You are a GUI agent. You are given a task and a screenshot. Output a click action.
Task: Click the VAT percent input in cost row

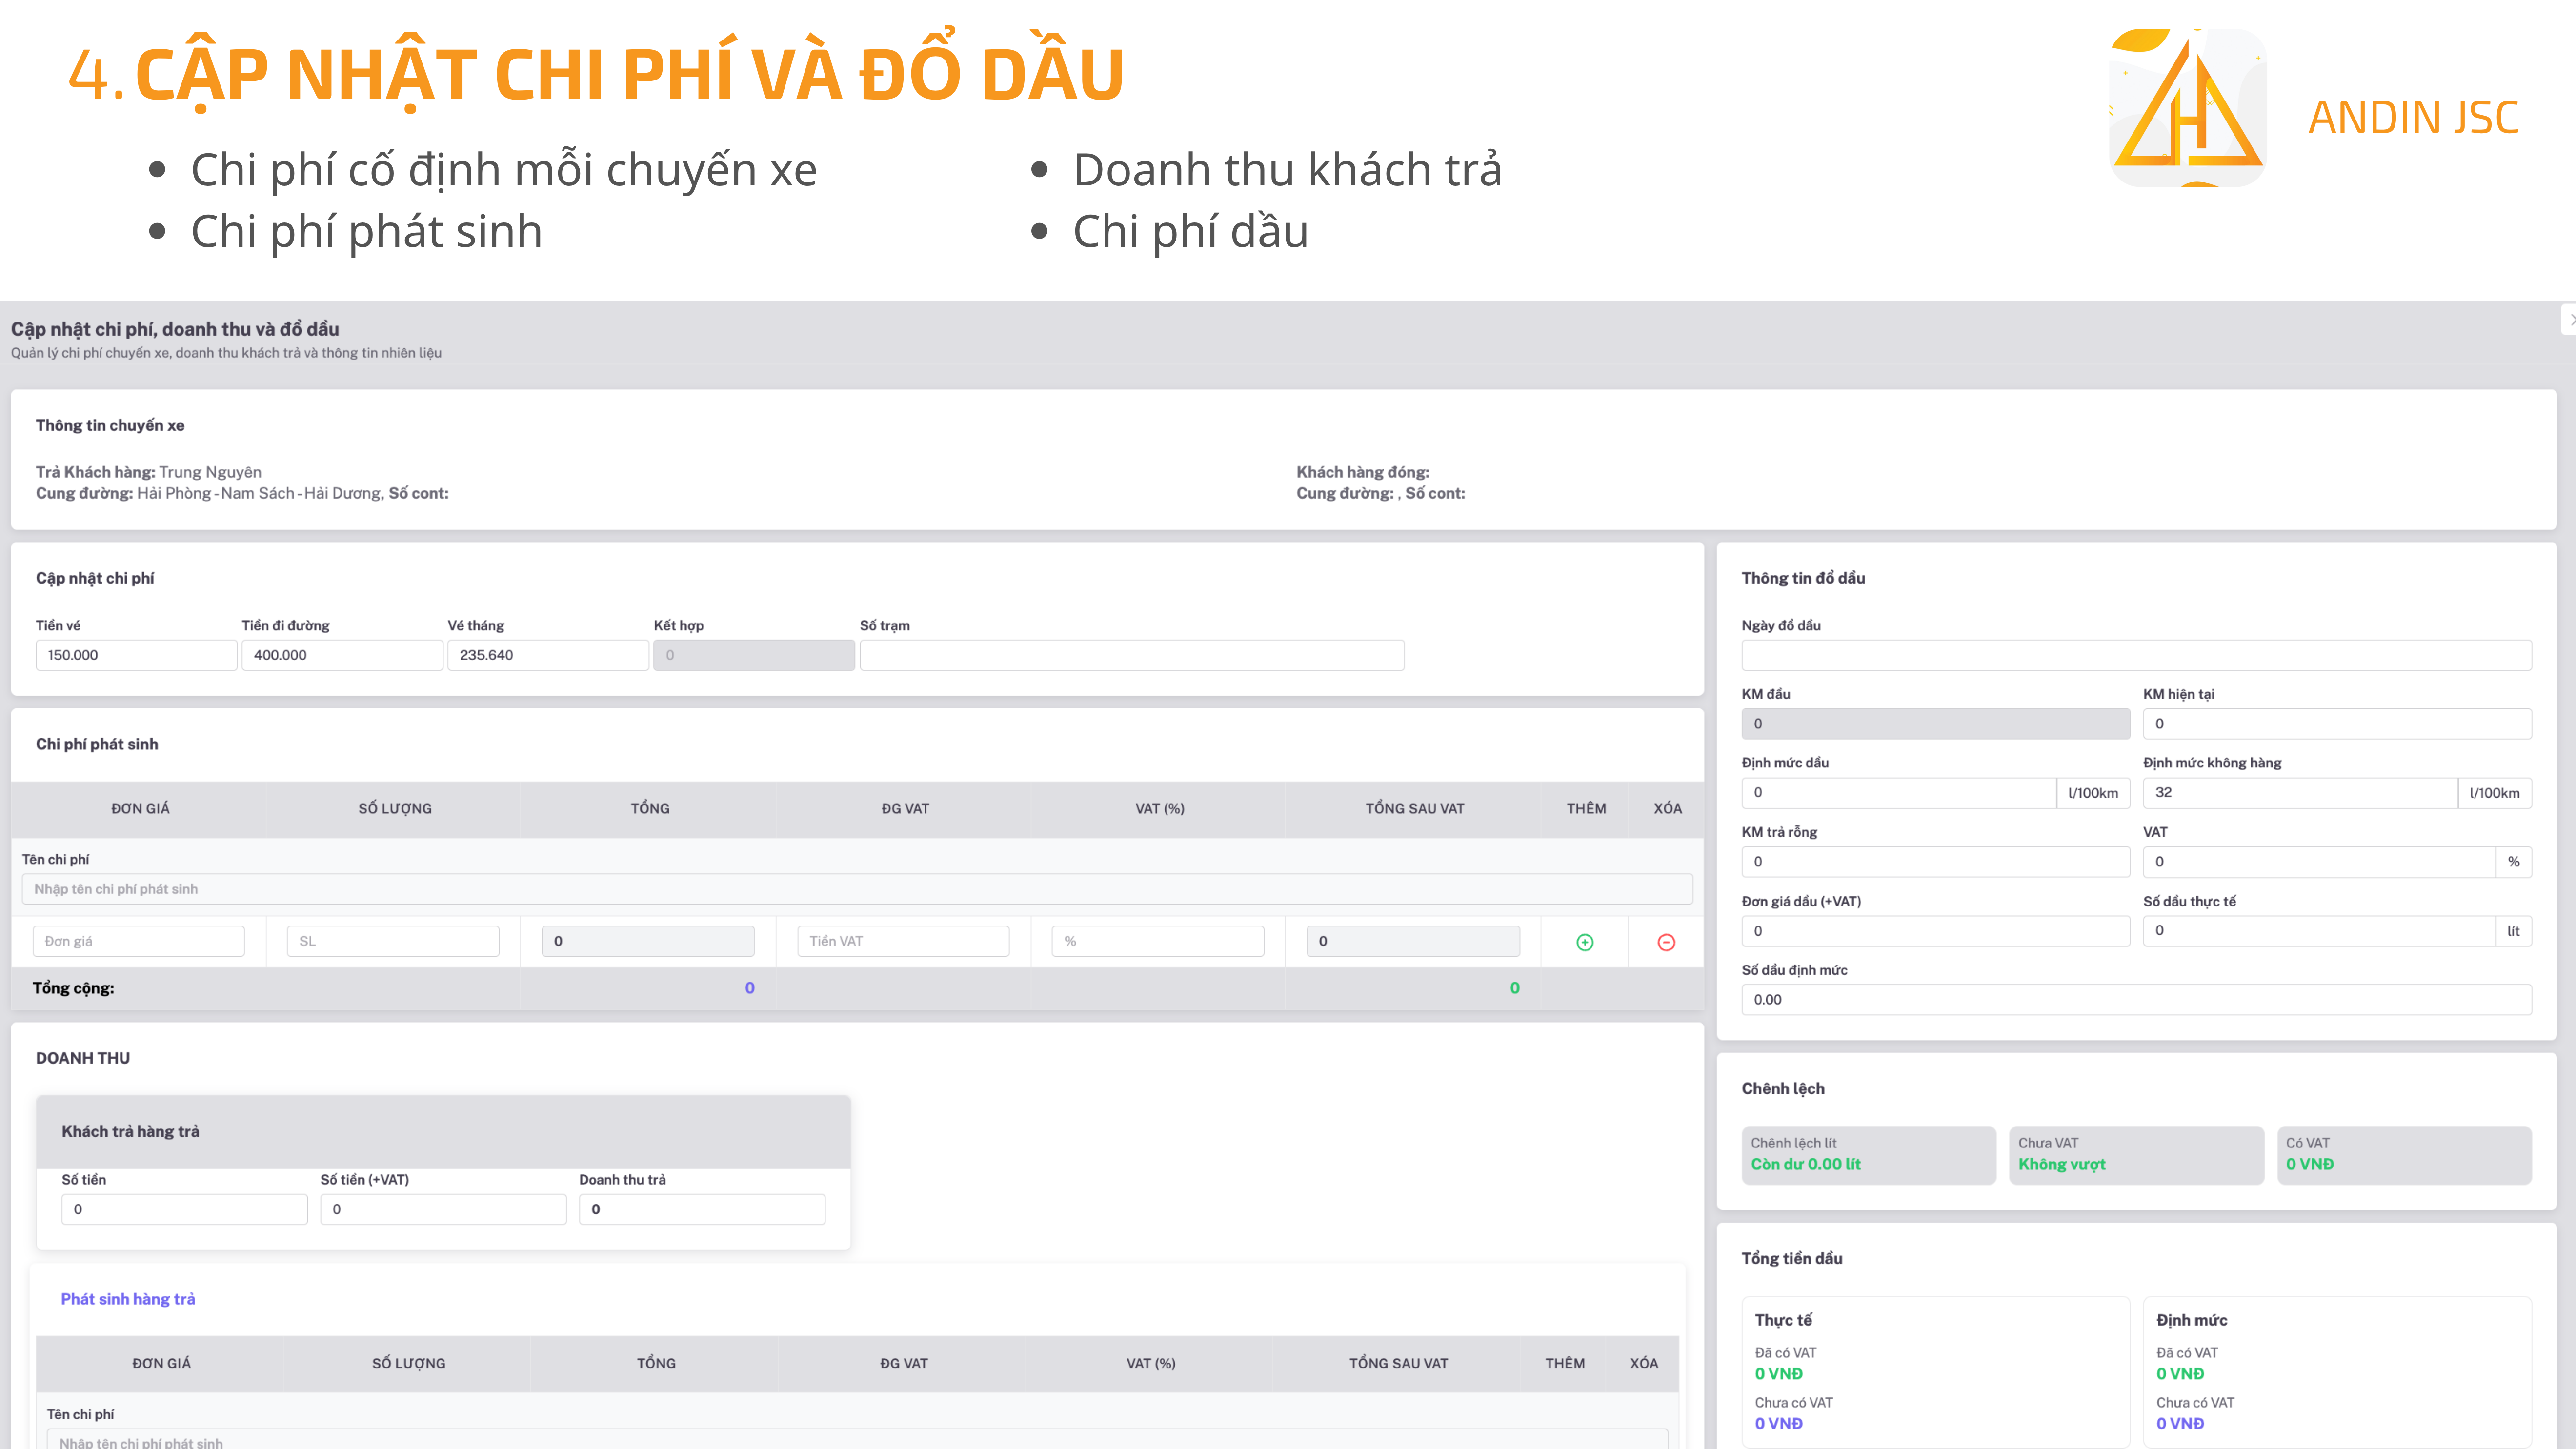1158,941
